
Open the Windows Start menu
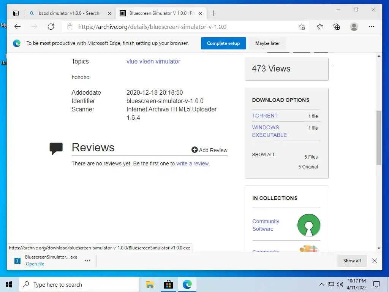click(9, 284)
